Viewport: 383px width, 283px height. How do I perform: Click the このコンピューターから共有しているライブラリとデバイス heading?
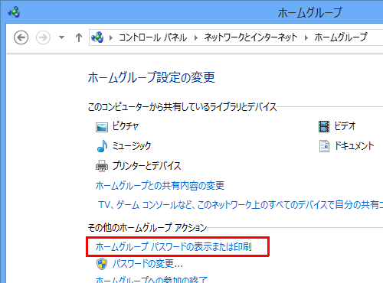(x=182, y=107)
